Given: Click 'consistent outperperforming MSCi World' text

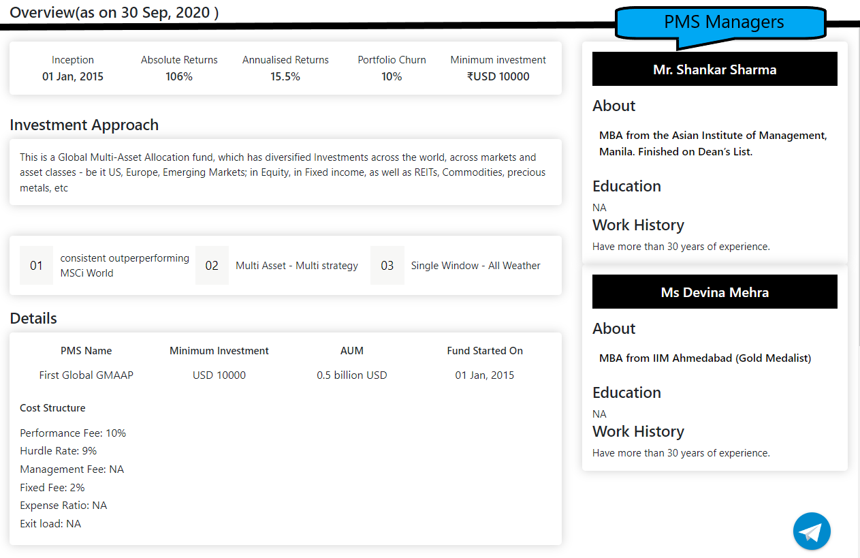Looking at the screenshot, I should [125, 265].
